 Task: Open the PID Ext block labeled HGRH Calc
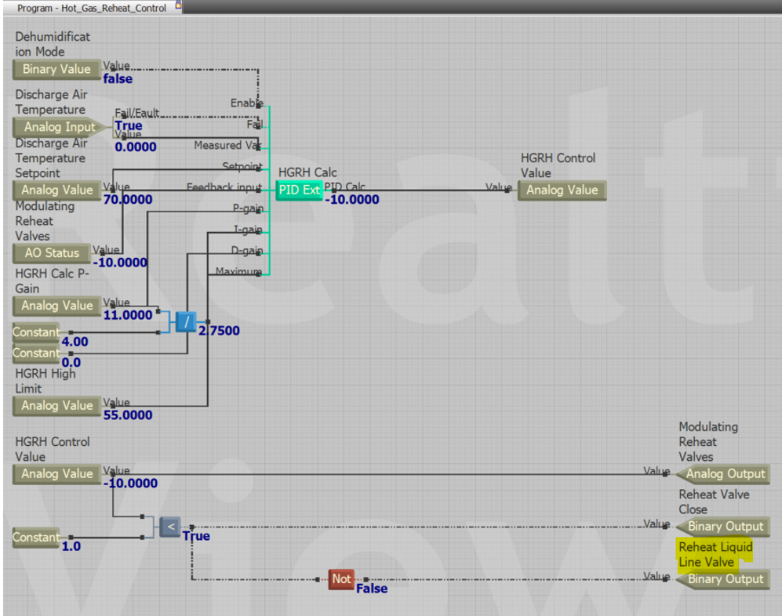(x=298, y=190)
